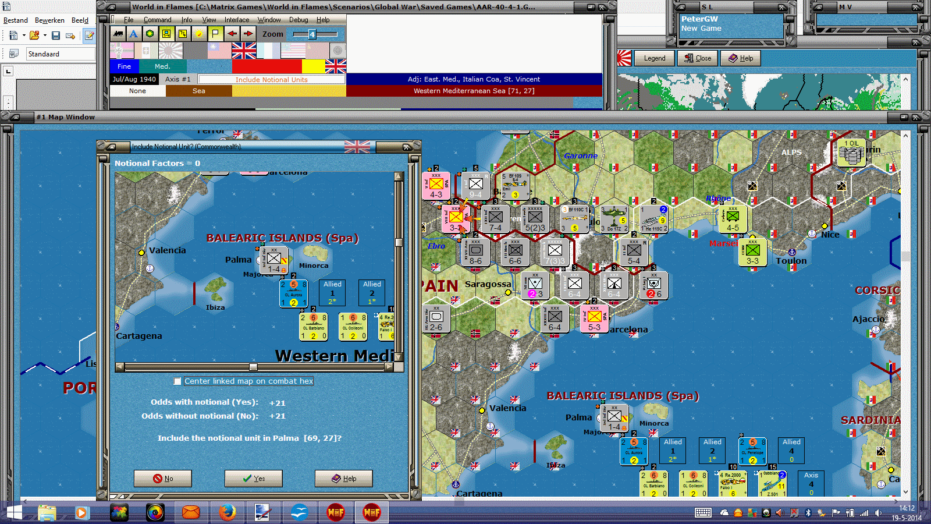Click the yellow icon left of the sun icon
This screenshot has height=524, width=931.
point(183,34)
